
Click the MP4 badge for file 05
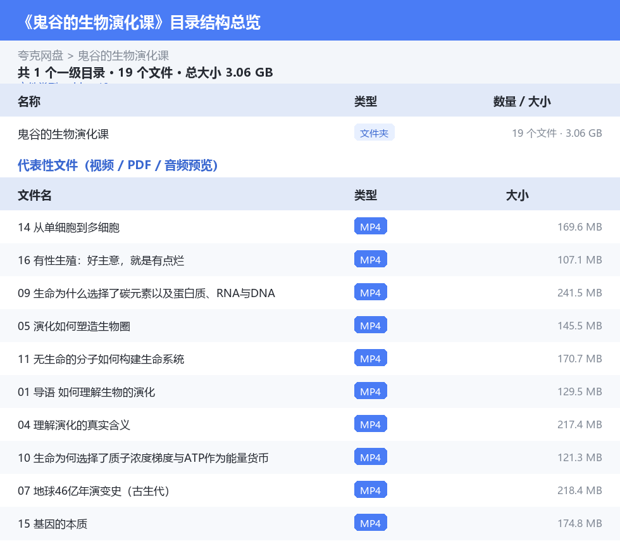point(371,325)
